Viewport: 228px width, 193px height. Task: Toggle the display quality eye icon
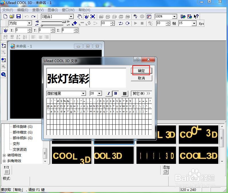coord(135,17)
